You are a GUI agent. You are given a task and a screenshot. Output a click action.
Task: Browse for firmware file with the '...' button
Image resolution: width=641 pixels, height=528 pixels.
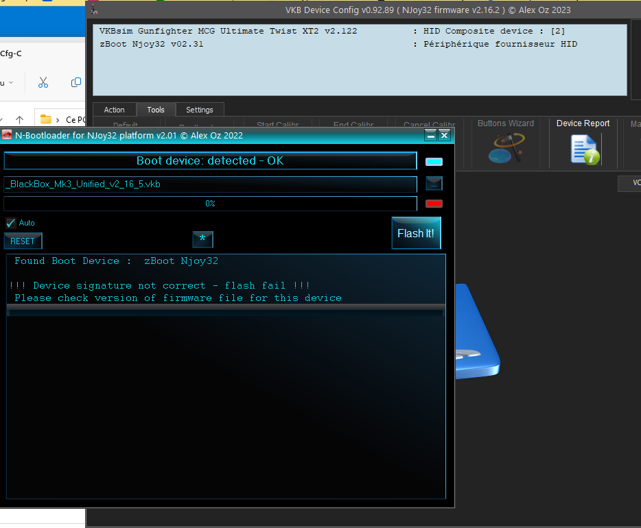434,184
